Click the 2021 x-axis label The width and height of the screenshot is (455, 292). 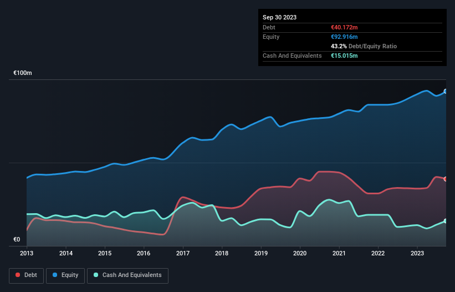tap(339, 253)
